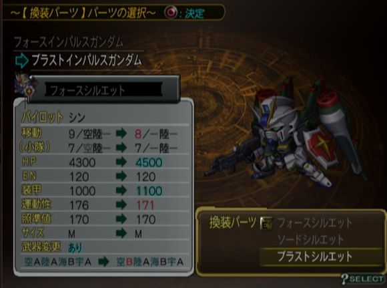The width and height of the screenshot is (387, 288).
Task: Click the new HP value 4500
Action: tap(149, 162)
